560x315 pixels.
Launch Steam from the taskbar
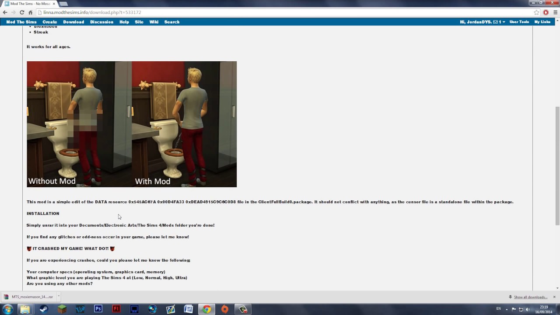[x=44, y=309]
